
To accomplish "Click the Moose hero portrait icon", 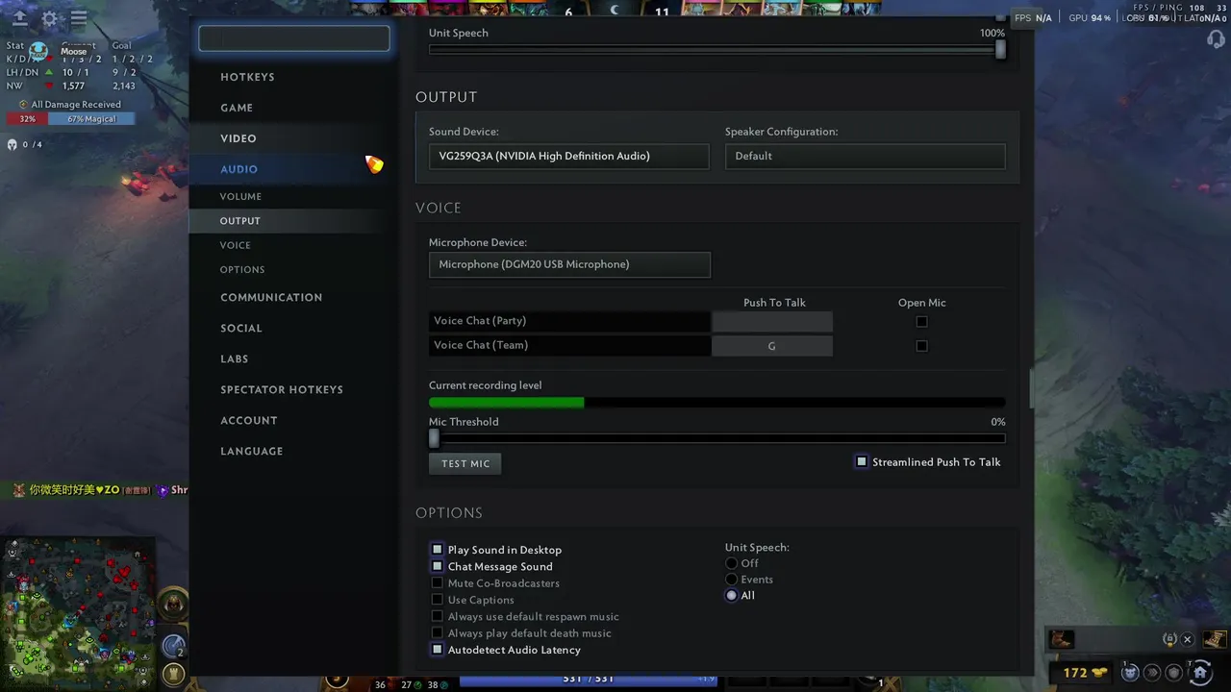I will [38, 51].
